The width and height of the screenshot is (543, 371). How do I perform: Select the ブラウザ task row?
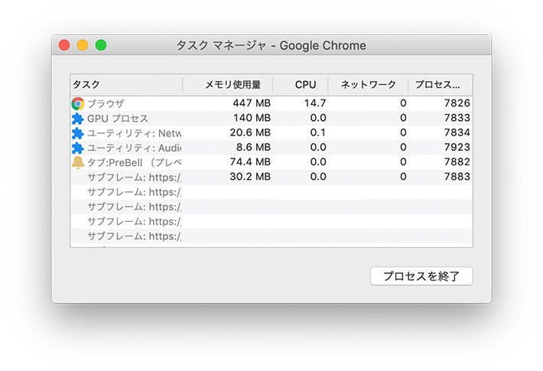pyautogui.click(x=271, y=103)
